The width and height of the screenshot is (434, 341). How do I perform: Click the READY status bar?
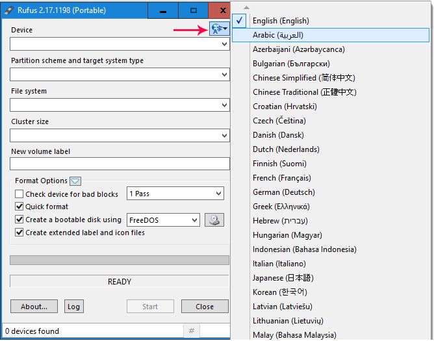pos(120,281)
